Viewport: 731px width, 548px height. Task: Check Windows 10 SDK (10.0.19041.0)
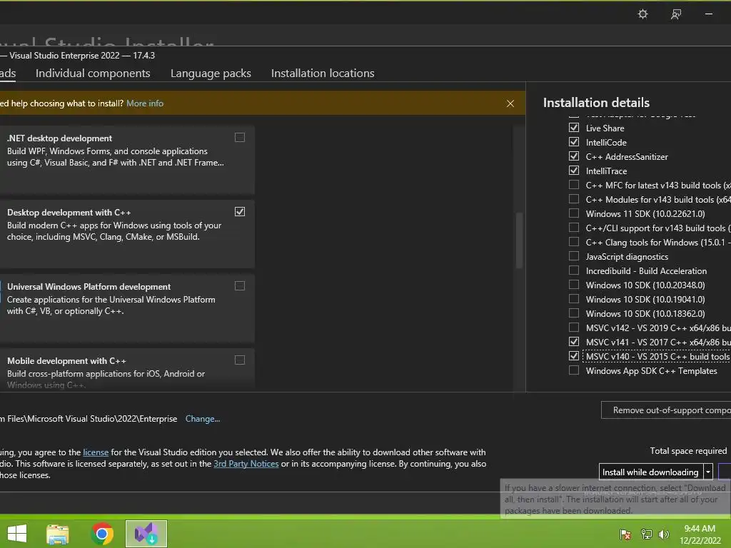(x=574, y=299)
